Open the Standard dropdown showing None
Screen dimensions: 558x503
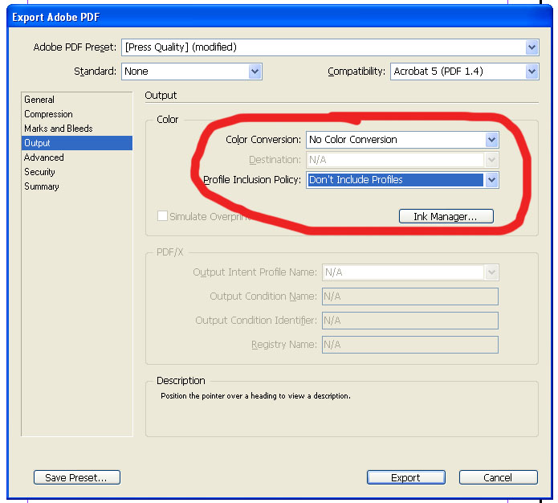click(x=191, y=72)
